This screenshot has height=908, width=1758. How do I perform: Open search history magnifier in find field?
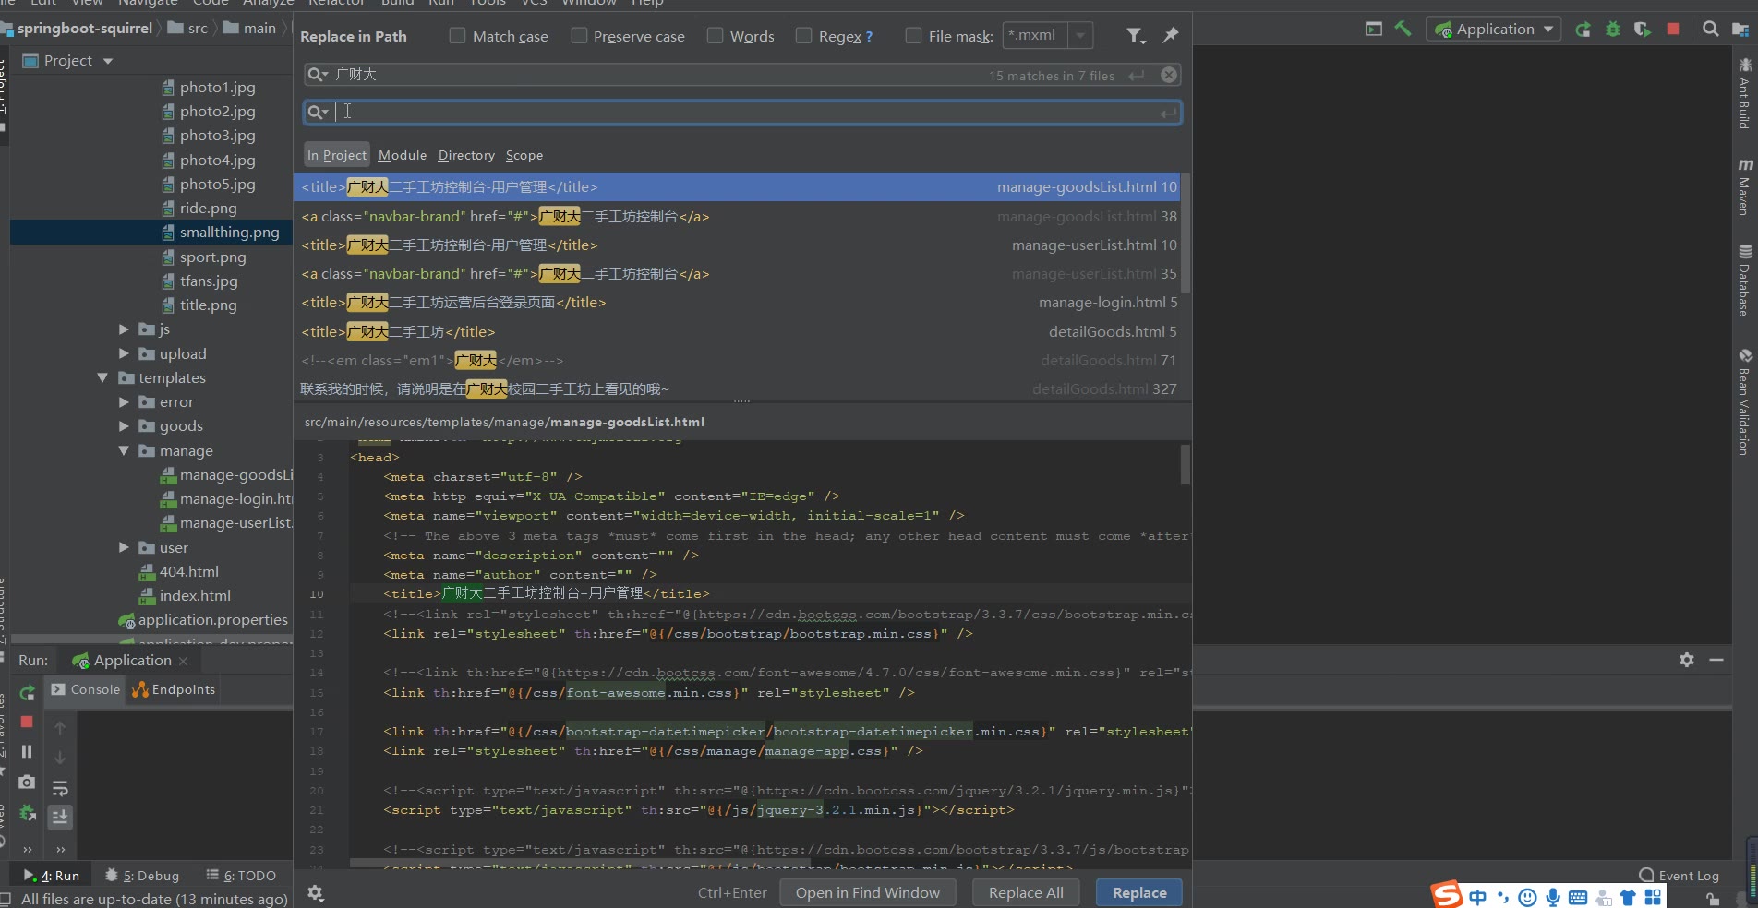pos(318,75)
